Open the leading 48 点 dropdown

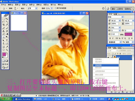click(x=133, y=21)
